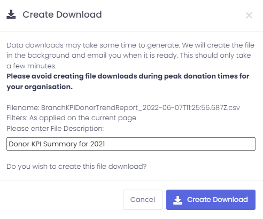The height and width of the screenshot is (219, 263).
Task: Click the 'Filters: As applied on the current page' line
Action: (71, 118)
